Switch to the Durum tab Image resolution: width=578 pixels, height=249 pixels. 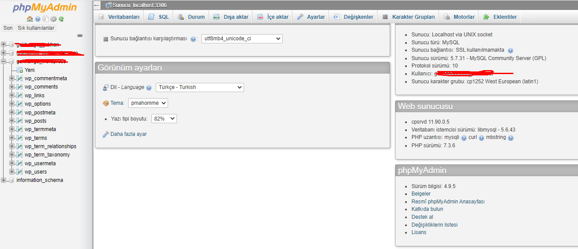[191, 17]
